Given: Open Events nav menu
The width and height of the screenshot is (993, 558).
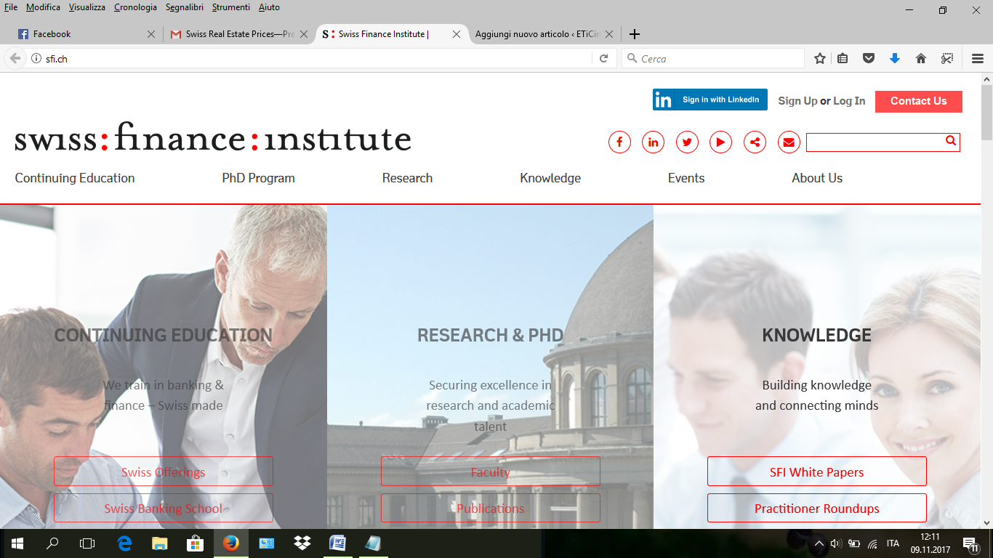Looking at the screenshot, I should [x=686, y=178].
